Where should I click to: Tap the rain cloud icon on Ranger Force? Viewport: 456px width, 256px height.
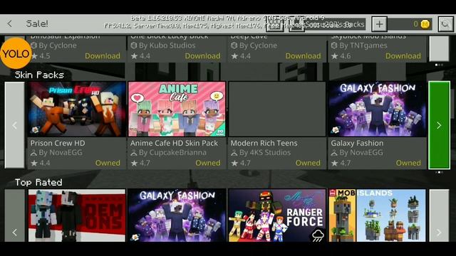(318, 235)
